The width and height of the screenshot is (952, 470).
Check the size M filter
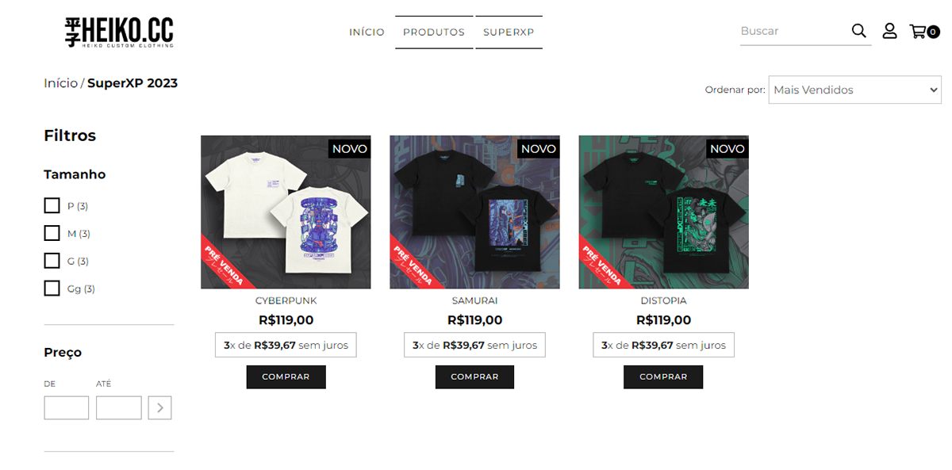(52, 234)
